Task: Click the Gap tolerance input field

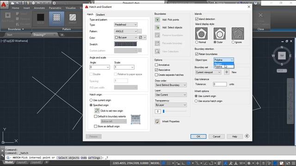Action: pyautogui.click(x=220, y=84)
